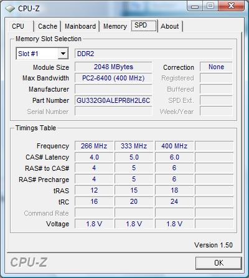This screenshot has width=249, height=278.
Task: Click the 400 MHz frequency cell
Action: (174, 146)
